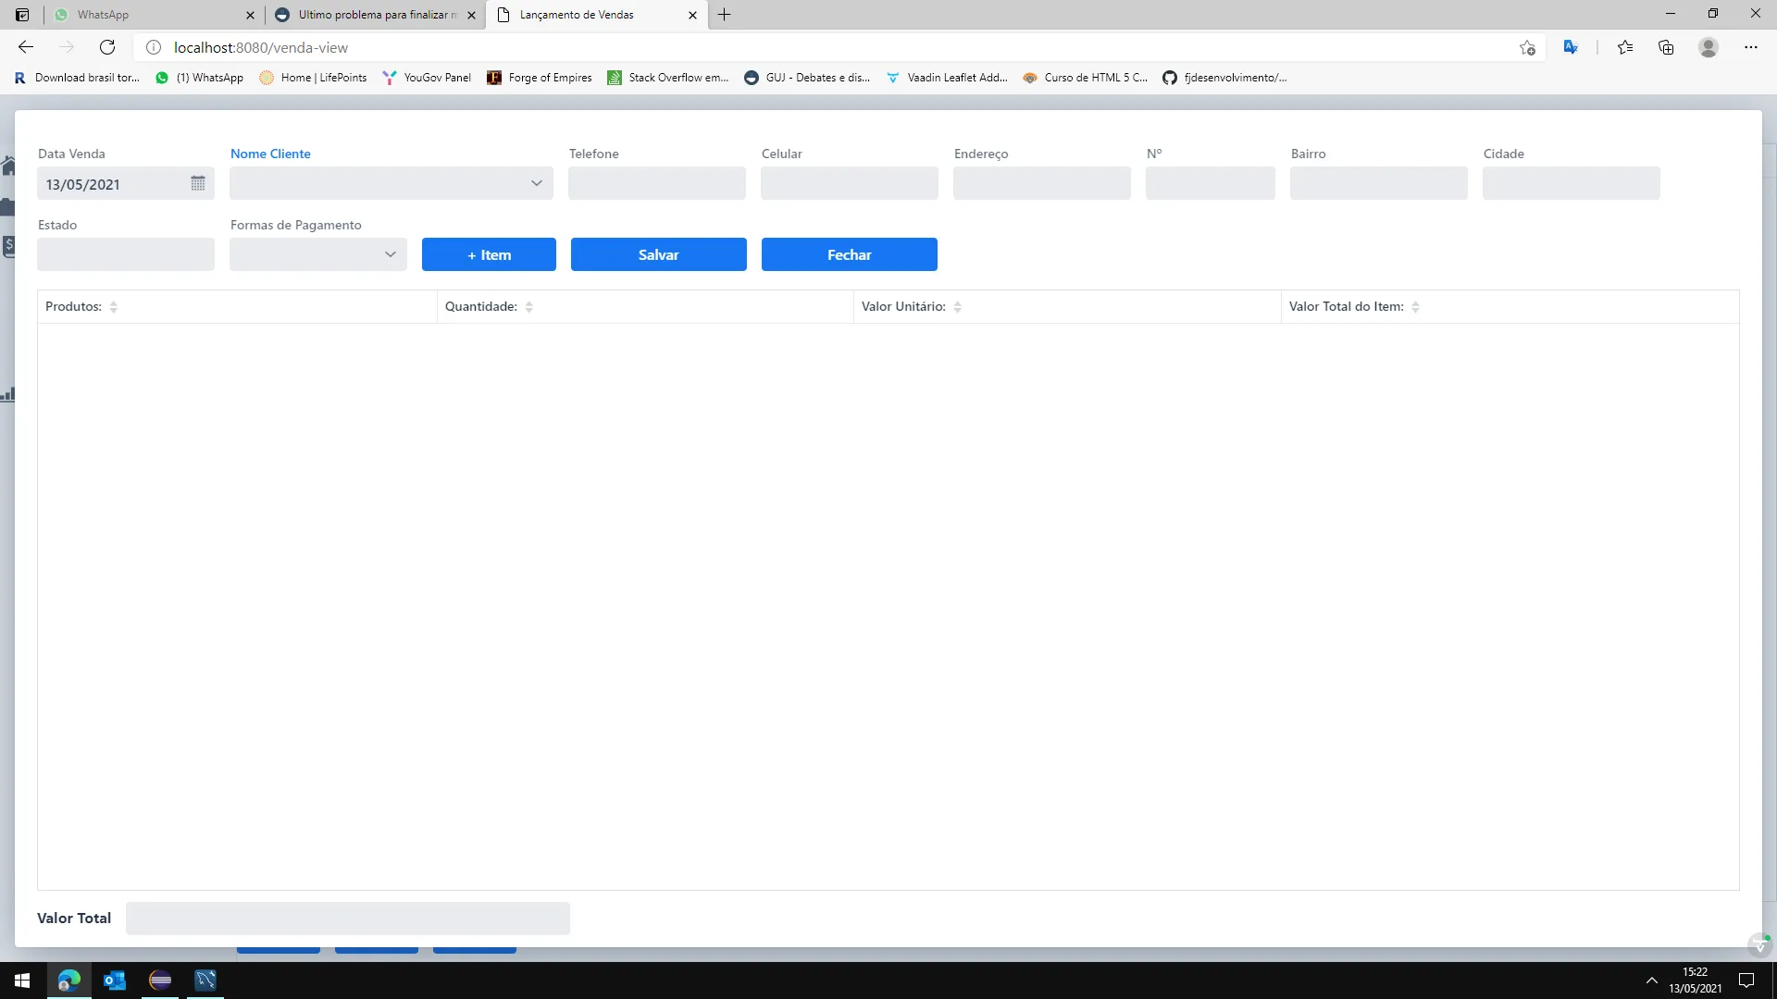Sort grid by Valor Unitário column sorter
The height and width of the screenshot is (999, 1777).
(x=957, y=307)
